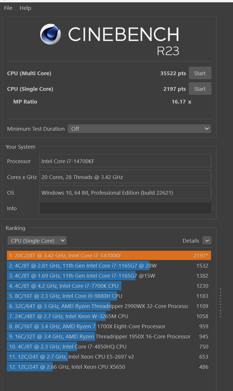Open the Minimum Test Duration dropdown
This screenshot has height=391, width=233.
[x=139, y=129]
